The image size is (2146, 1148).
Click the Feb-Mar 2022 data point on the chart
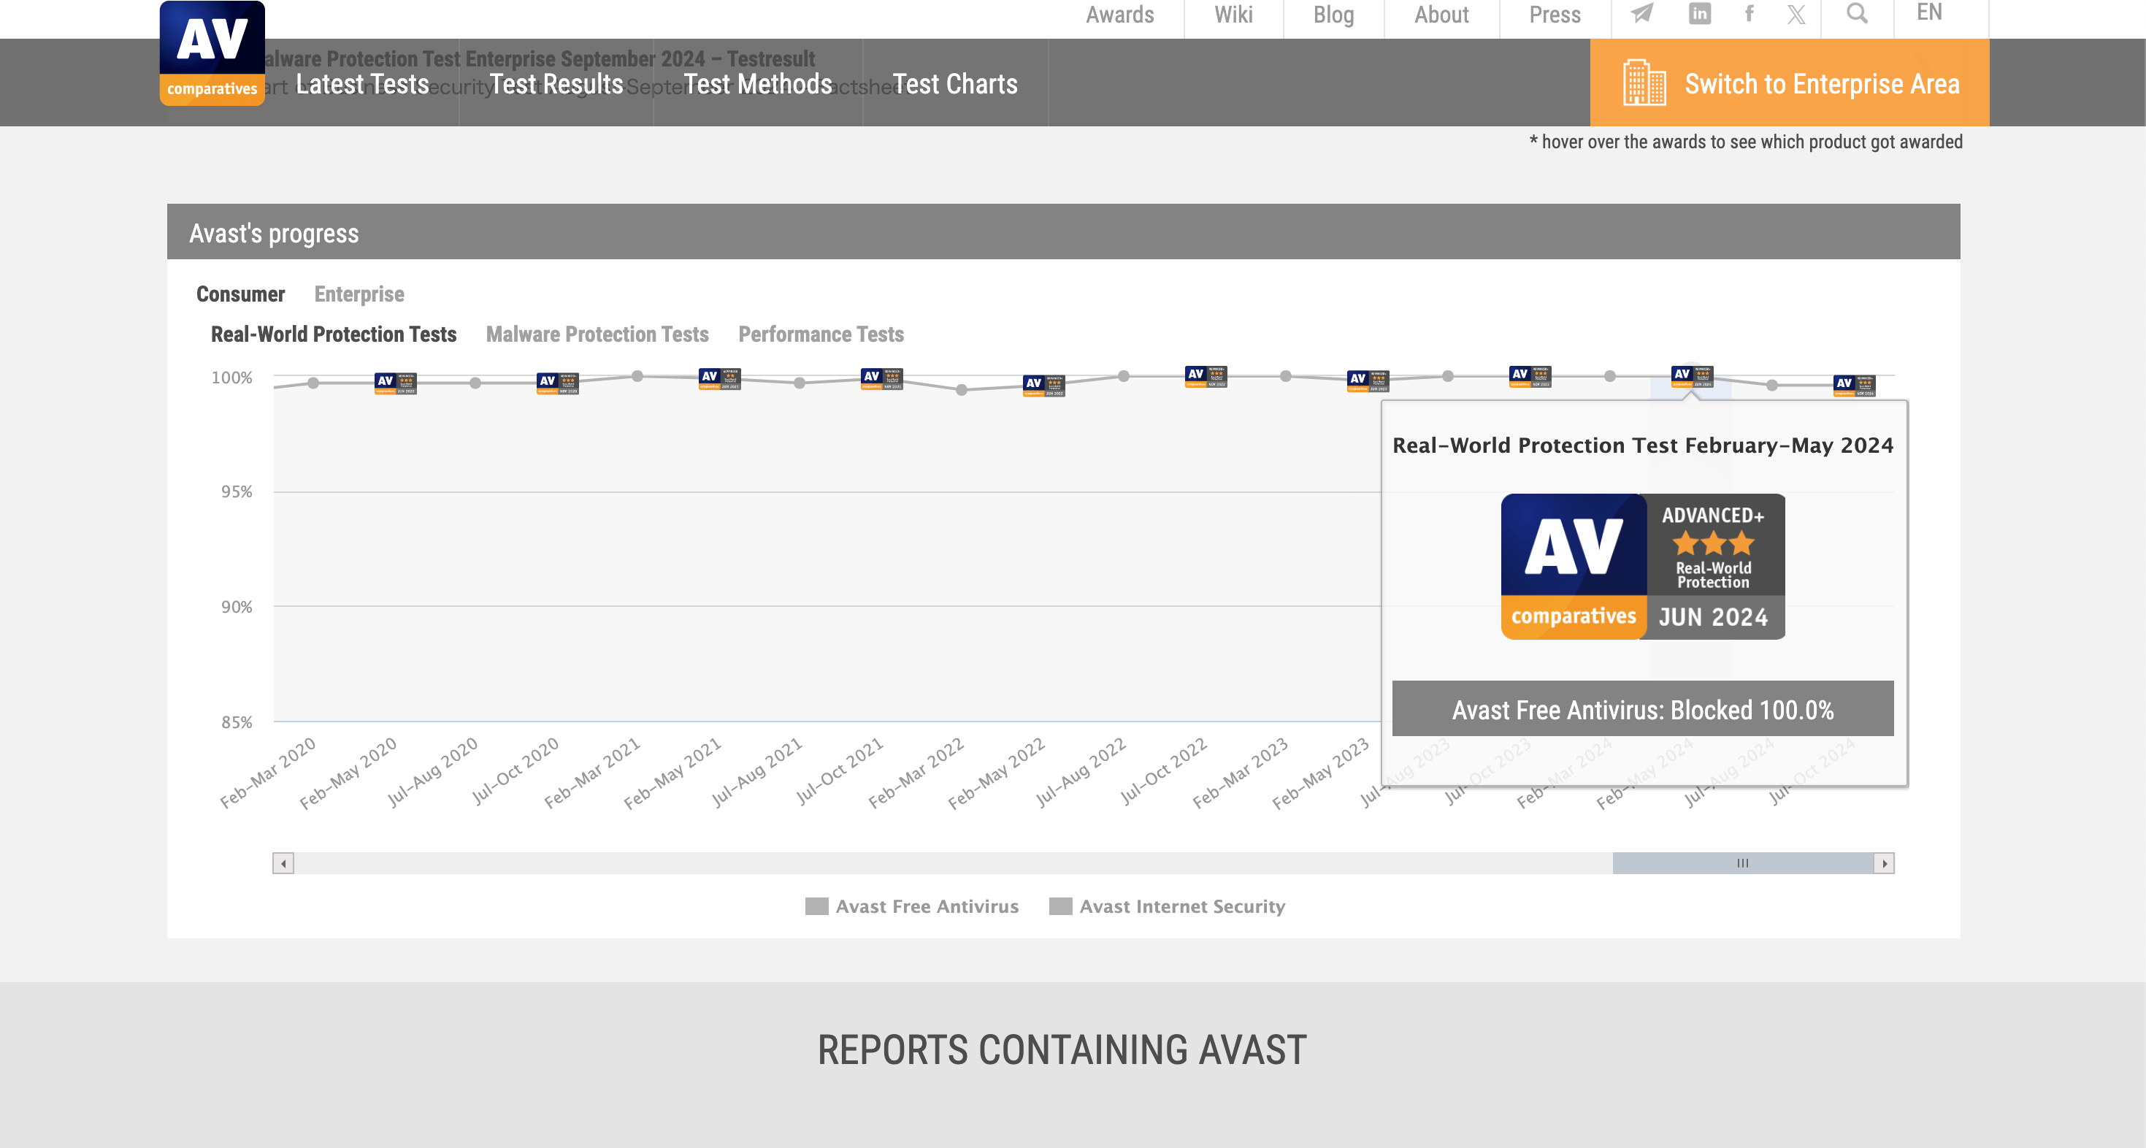[962, 390]
